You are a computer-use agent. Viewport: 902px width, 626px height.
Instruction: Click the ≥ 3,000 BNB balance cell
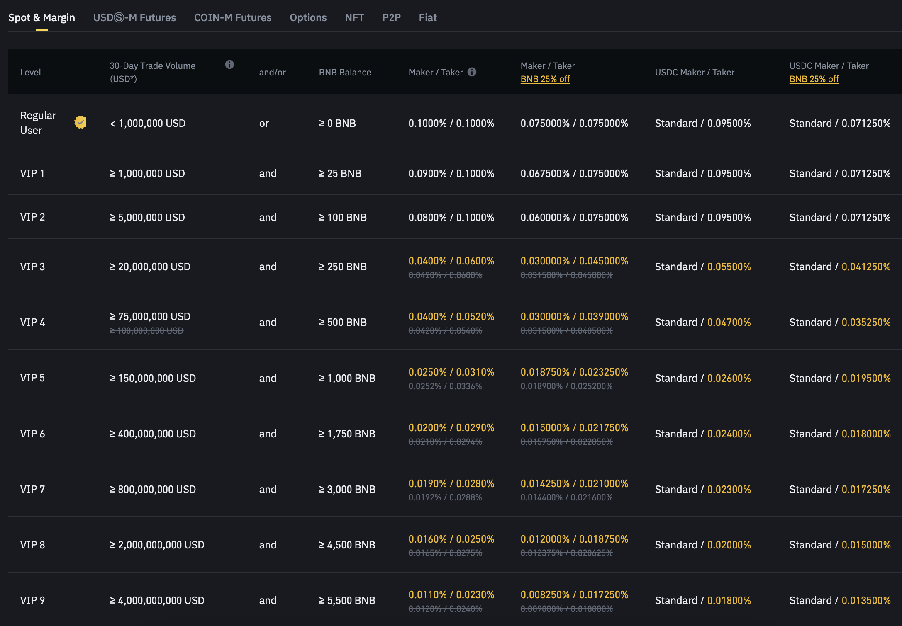347,489
